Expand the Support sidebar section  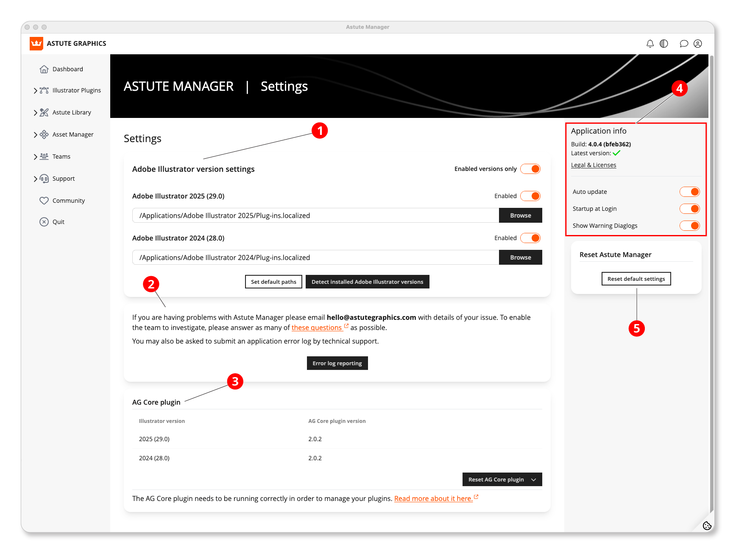pos(64,178)
